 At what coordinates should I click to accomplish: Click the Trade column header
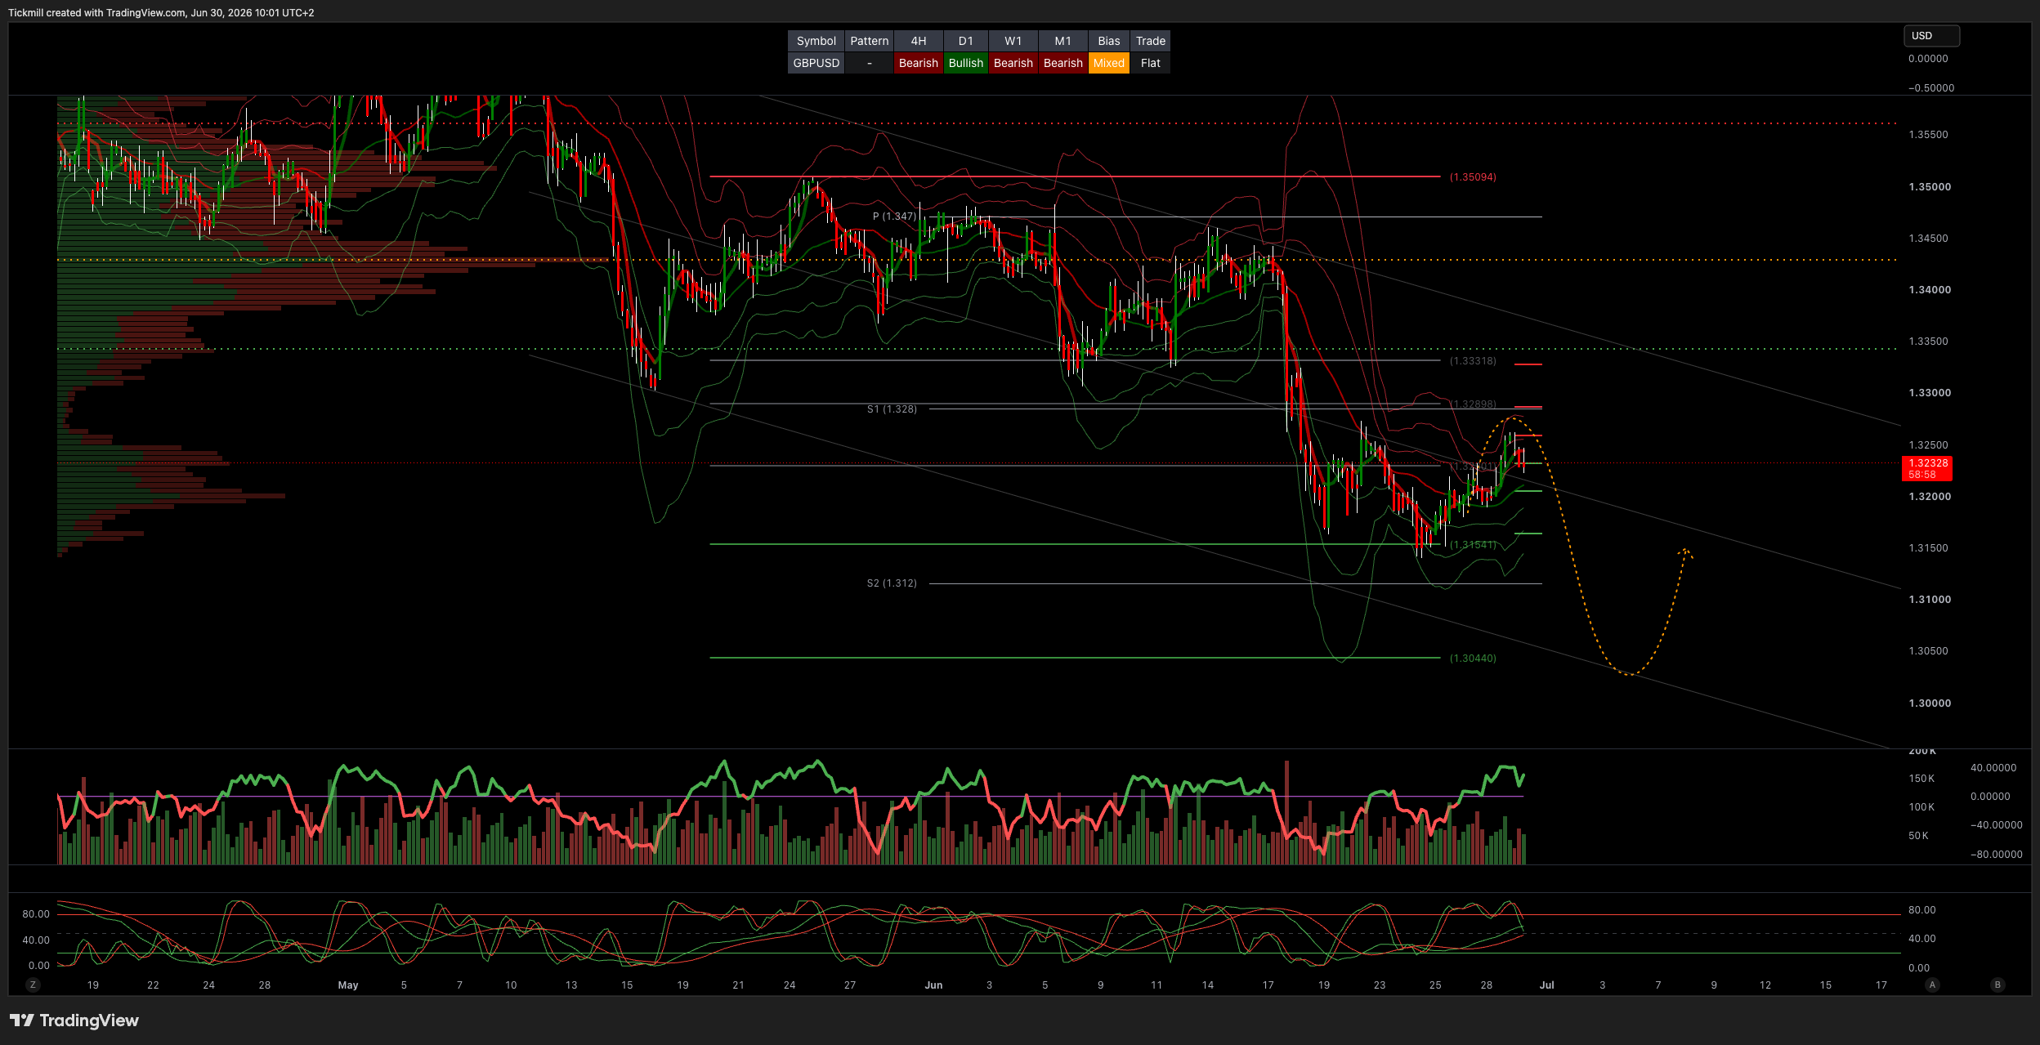coord(1150,41)
